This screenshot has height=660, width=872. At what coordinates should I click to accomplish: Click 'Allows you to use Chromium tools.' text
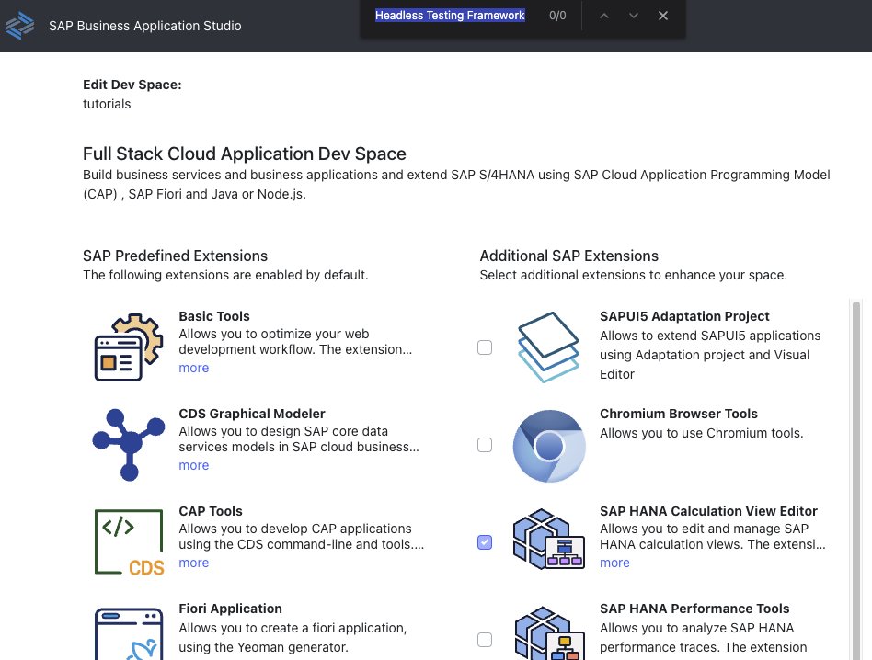(701, 433)
